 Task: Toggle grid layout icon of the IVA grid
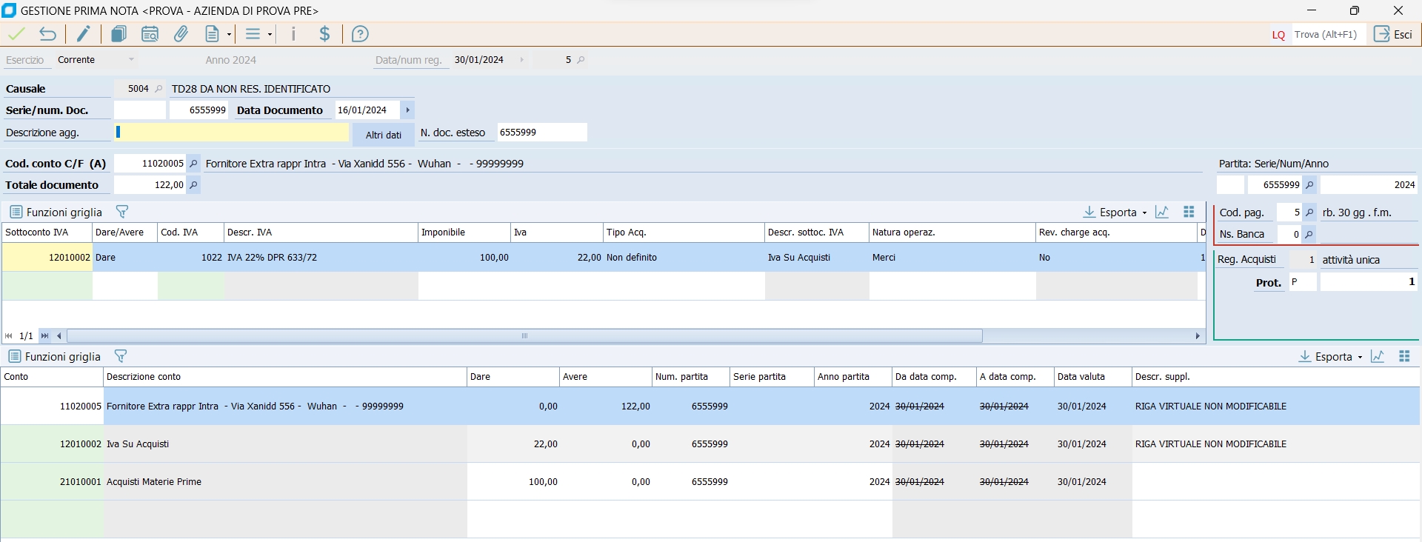click(x=1189, y=212)
